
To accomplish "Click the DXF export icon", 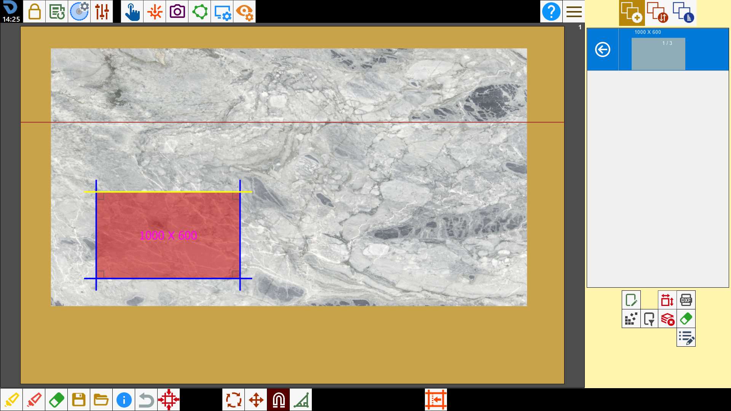I will [686, 300].
